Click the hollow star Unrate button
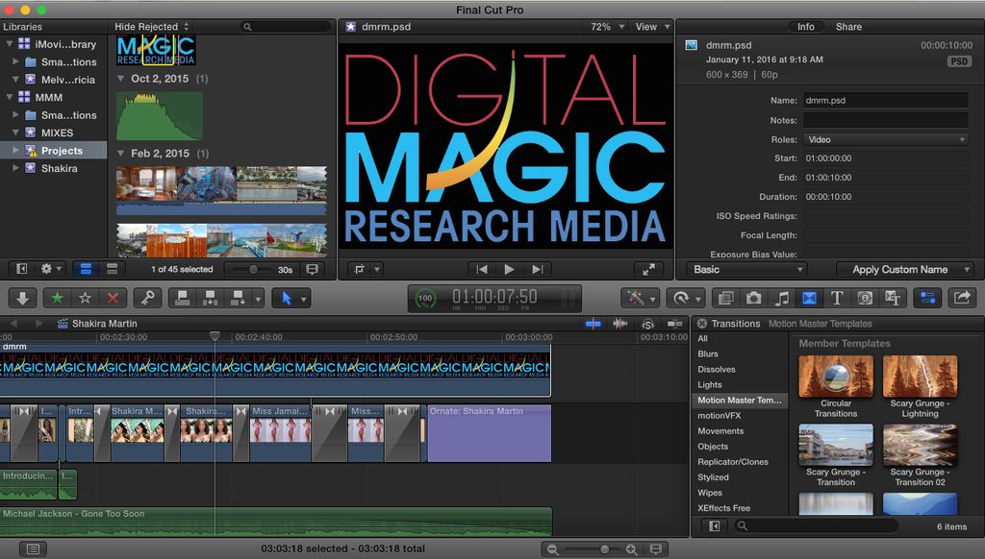The width and height of the screenshot is (985, 559). point(85,298)
